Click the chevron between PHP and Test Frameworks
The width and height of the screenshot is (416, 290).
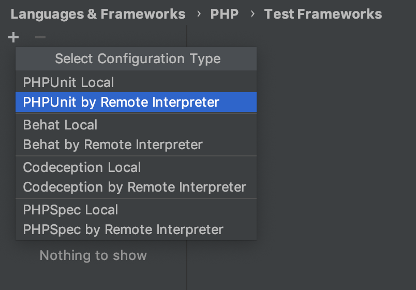(x=252, y=14)
